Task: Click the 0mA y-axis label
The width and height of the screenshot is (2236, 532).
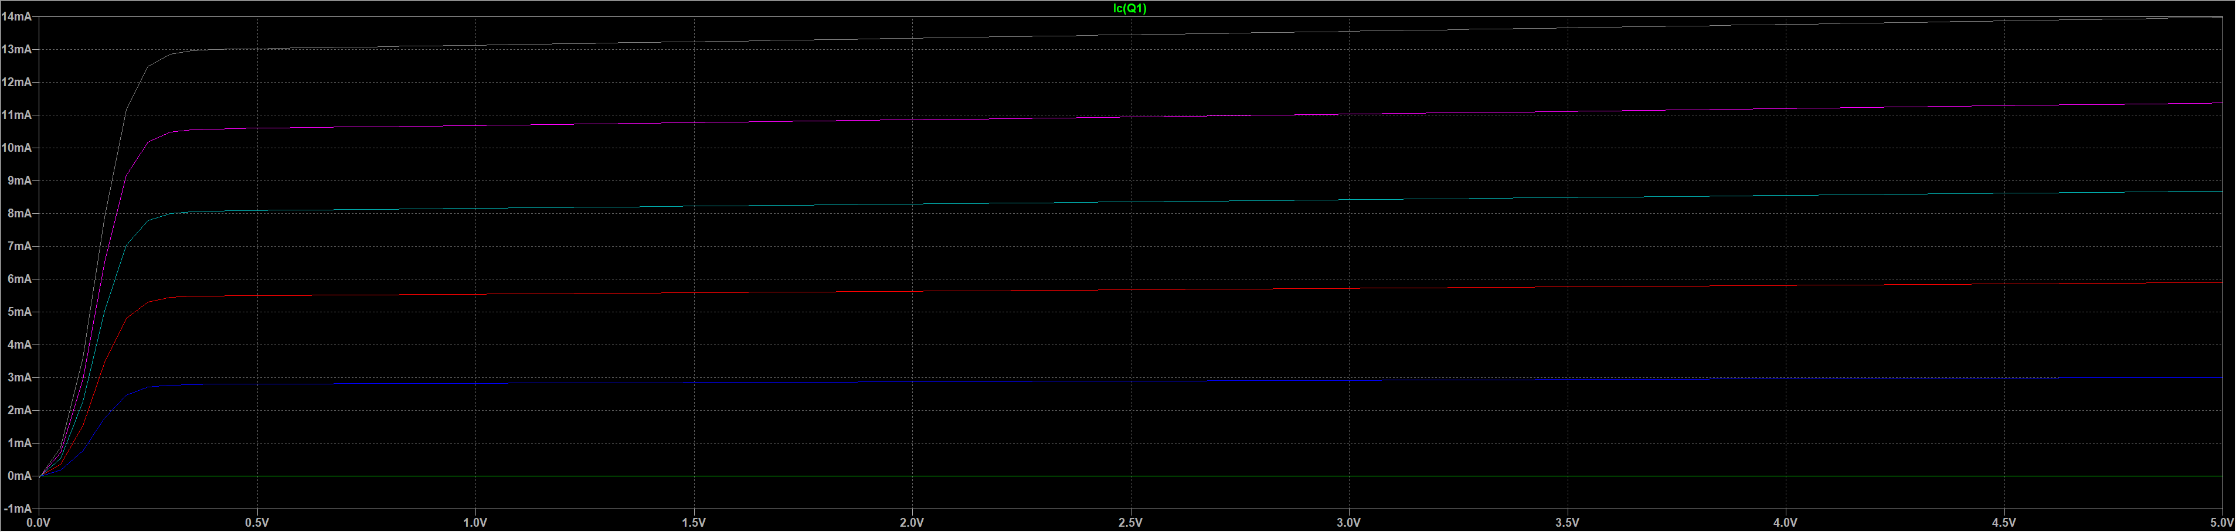Action: pyautogui.click(x=20, y=476)
